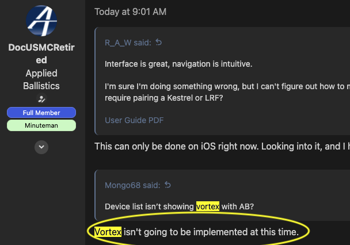The height and width of the screenshot is (245, 350).
Task: Click the 'This can only be done on iOS' reply text
Action: 222,147
